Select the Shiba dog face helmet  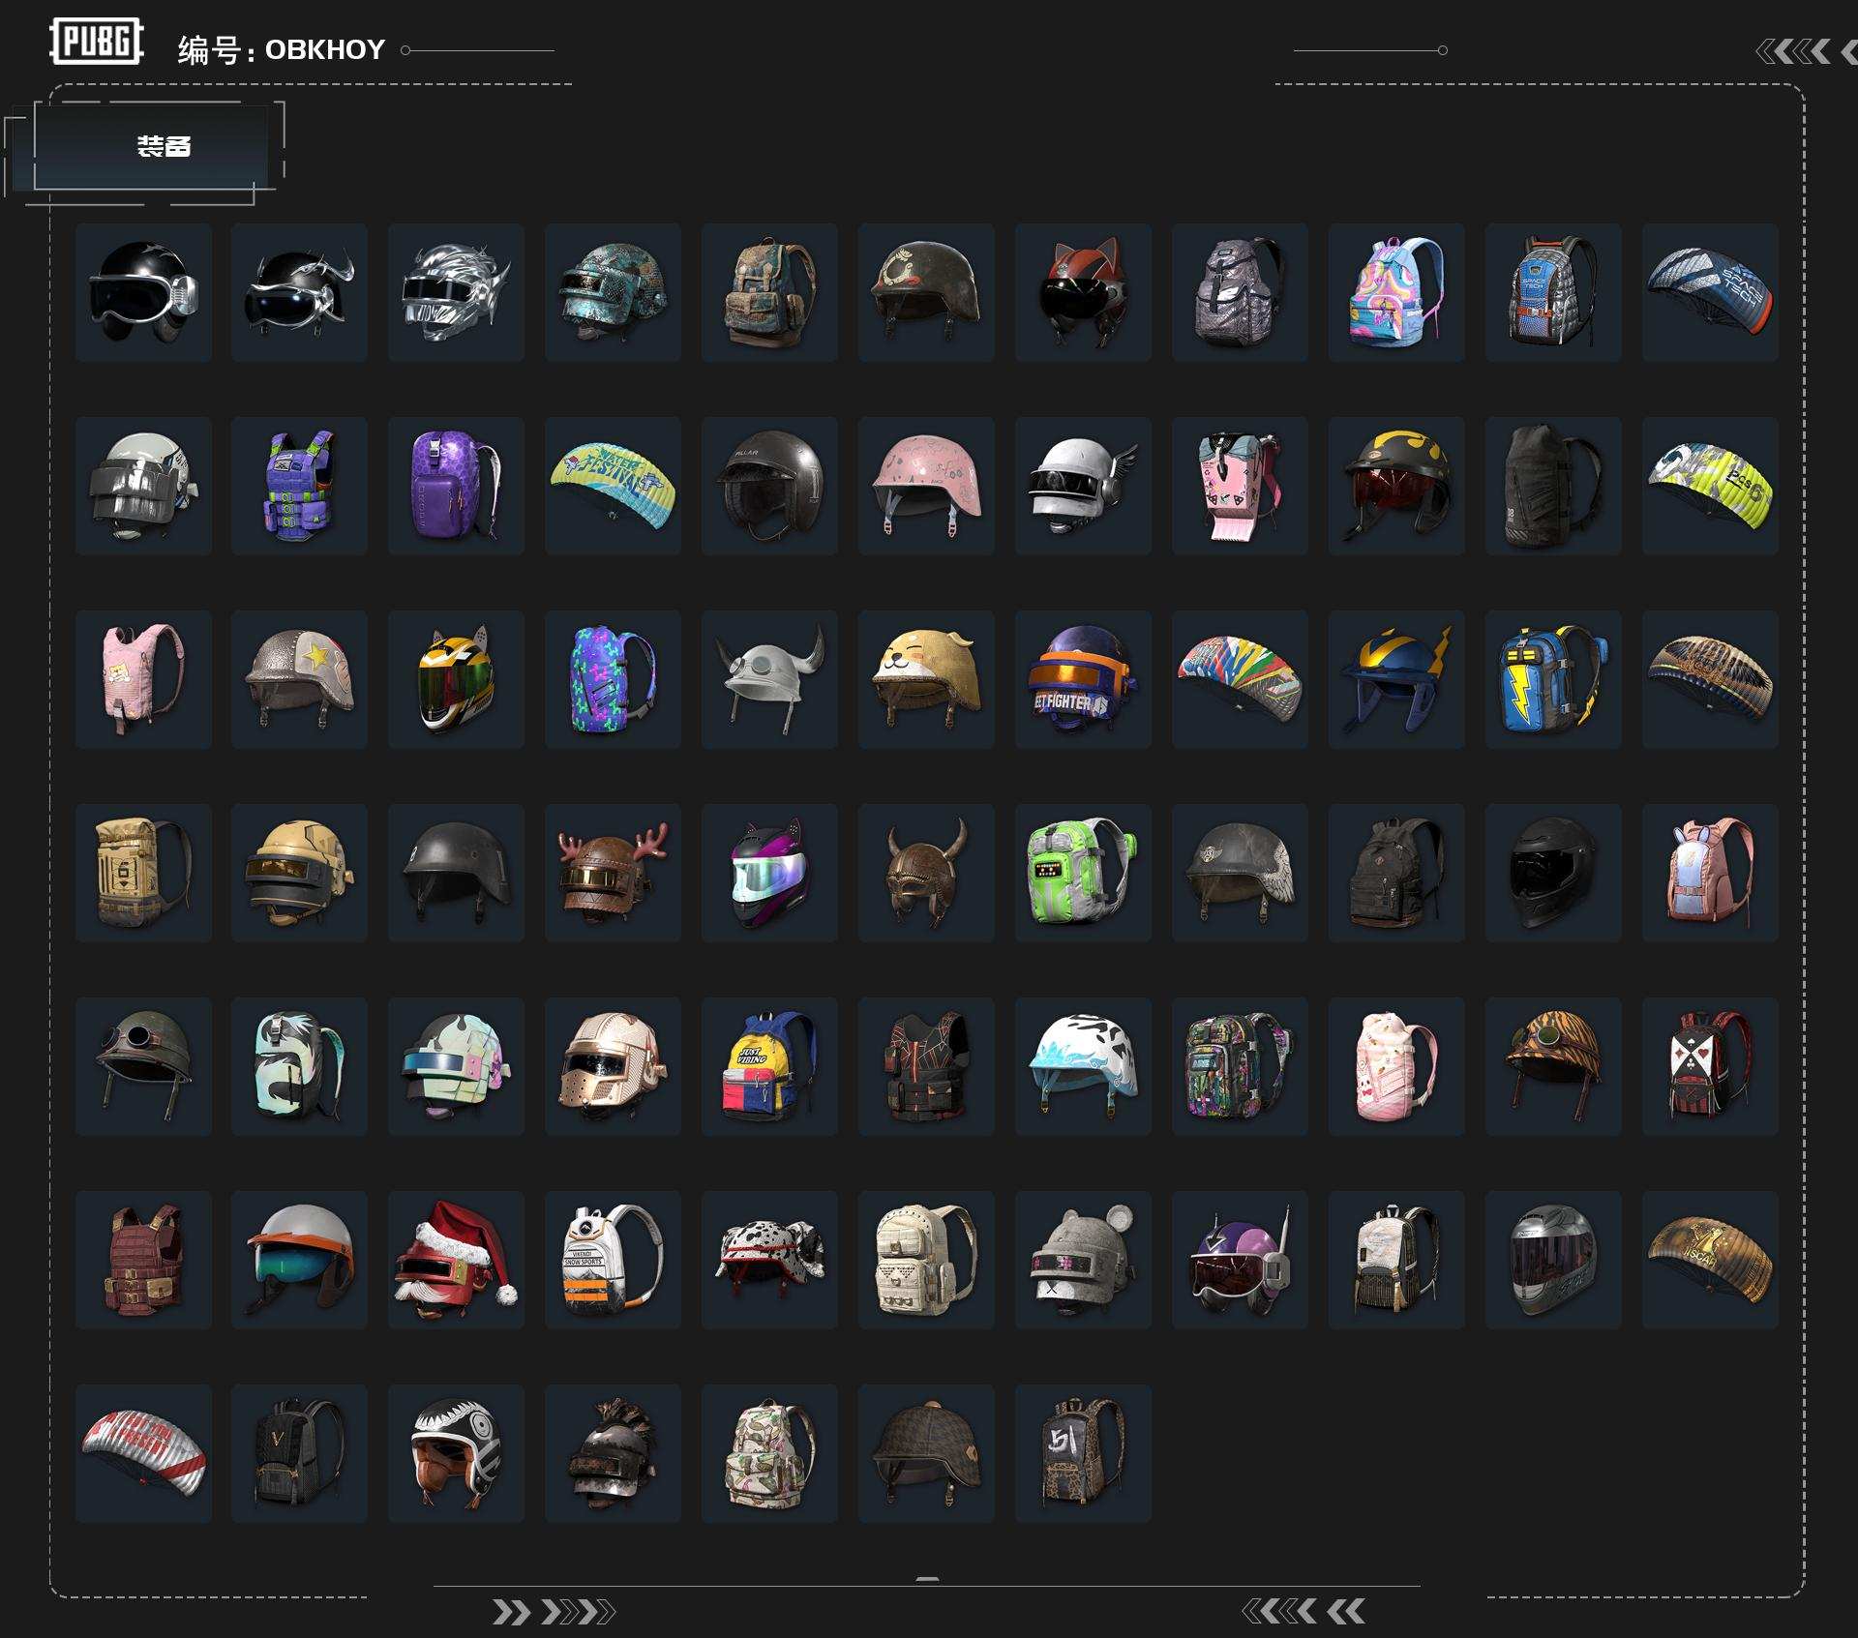pyautogui.click(x=926, y=679)
